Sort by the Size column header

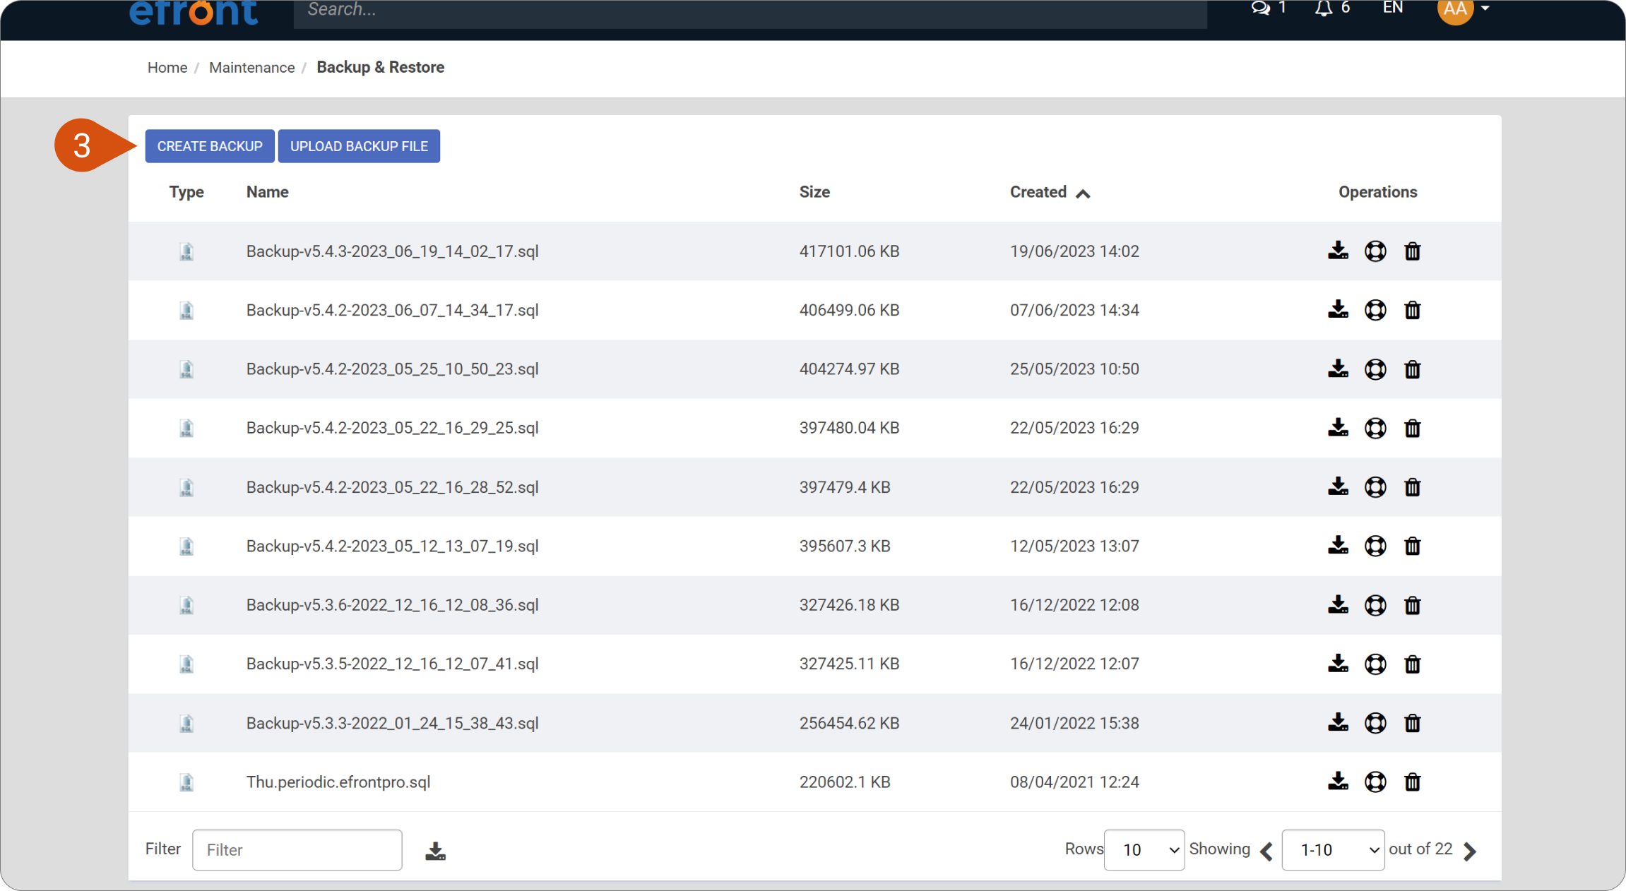coord(814,192)
